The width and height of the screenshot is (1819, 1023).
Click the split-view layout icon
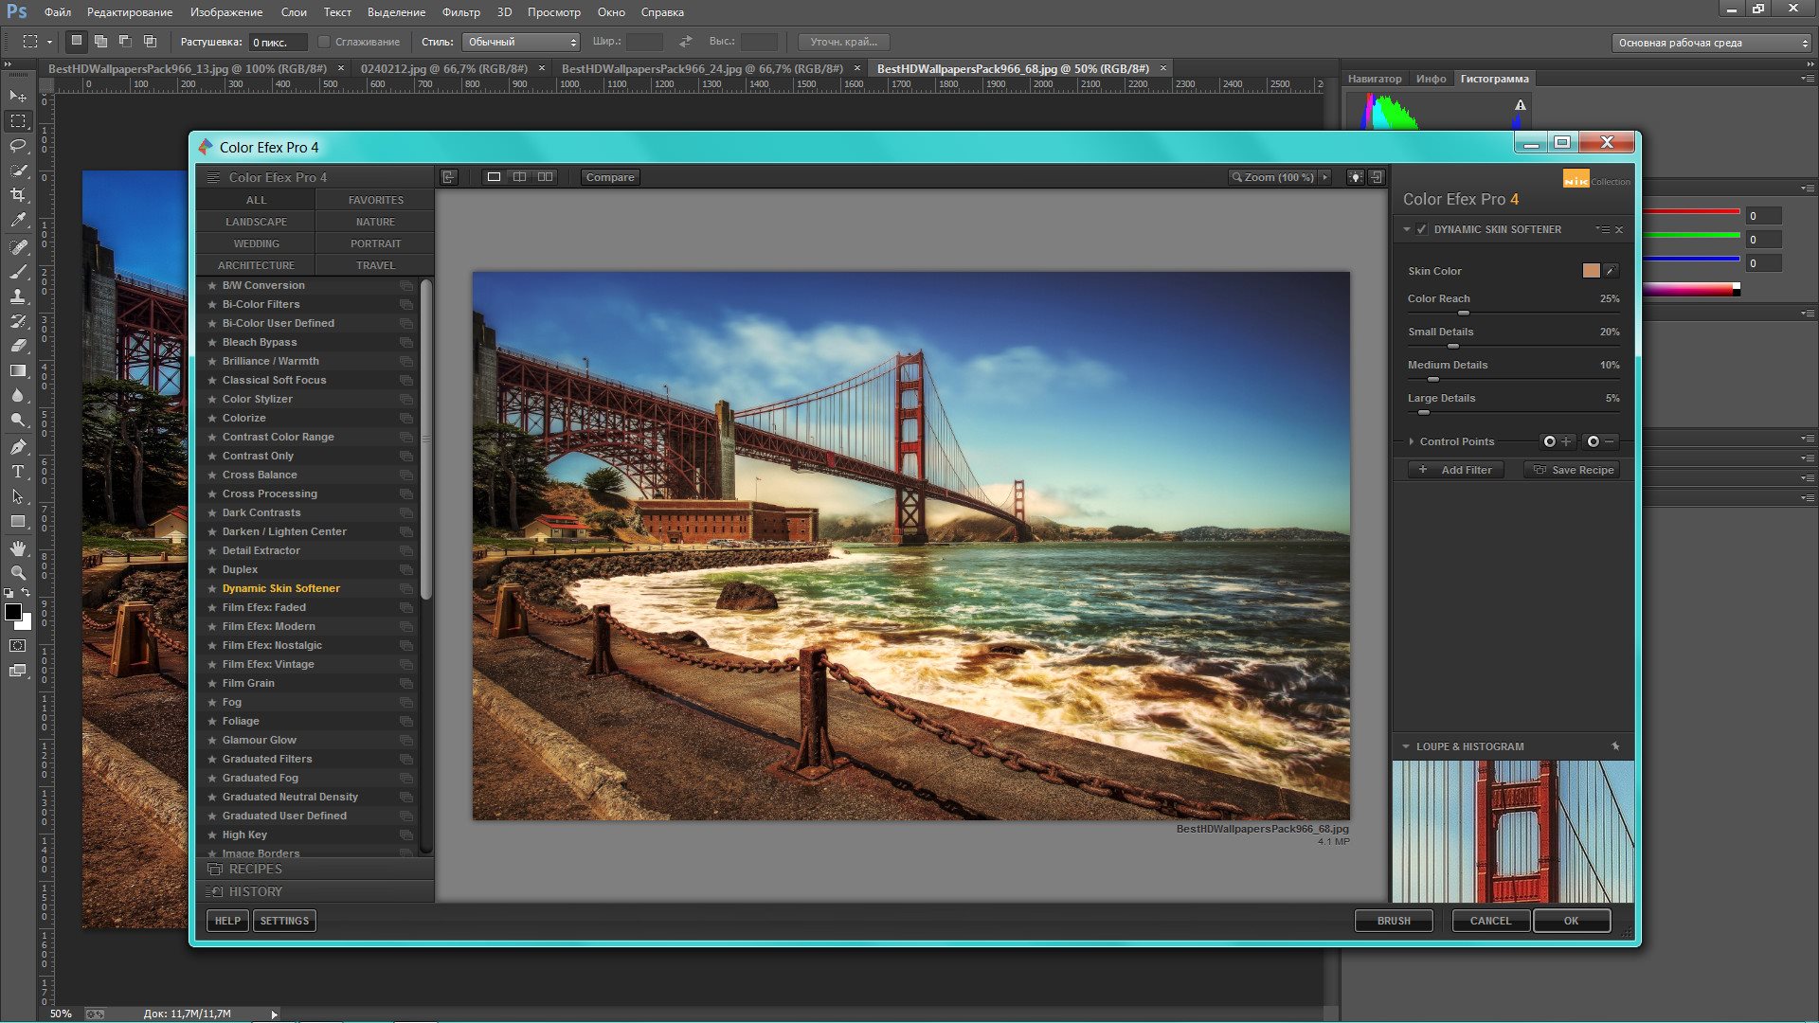(x=521, y=176)
